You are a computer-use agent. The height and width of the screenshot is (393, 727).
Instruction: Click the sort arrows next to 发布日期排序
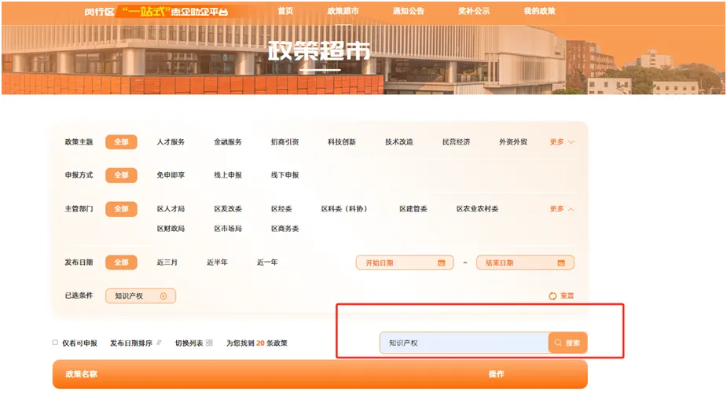(x=159, y=343)
